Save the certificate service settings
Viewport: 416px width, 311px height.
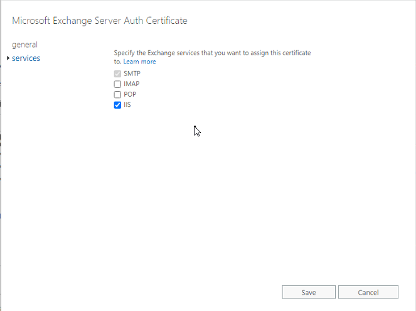[x=309, y=292]
